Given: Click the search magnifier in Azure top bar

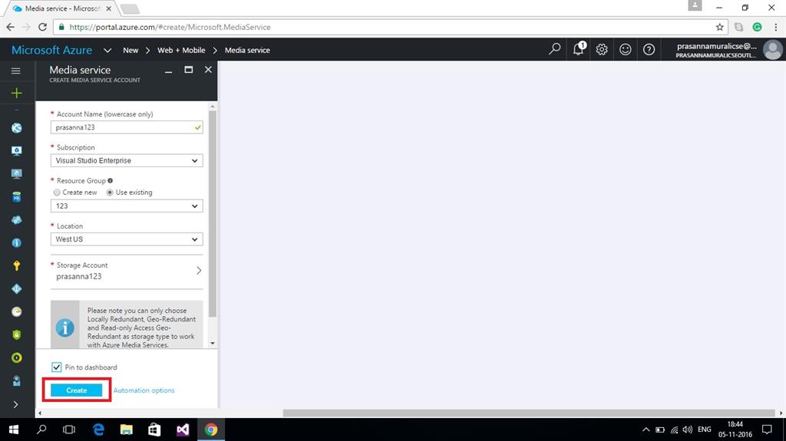Looking at the screenshot, I should pos(554,49).
